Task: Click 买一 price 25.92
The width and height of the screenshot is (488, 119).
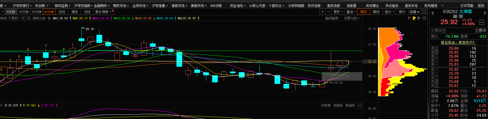Action: coord(453,69)
